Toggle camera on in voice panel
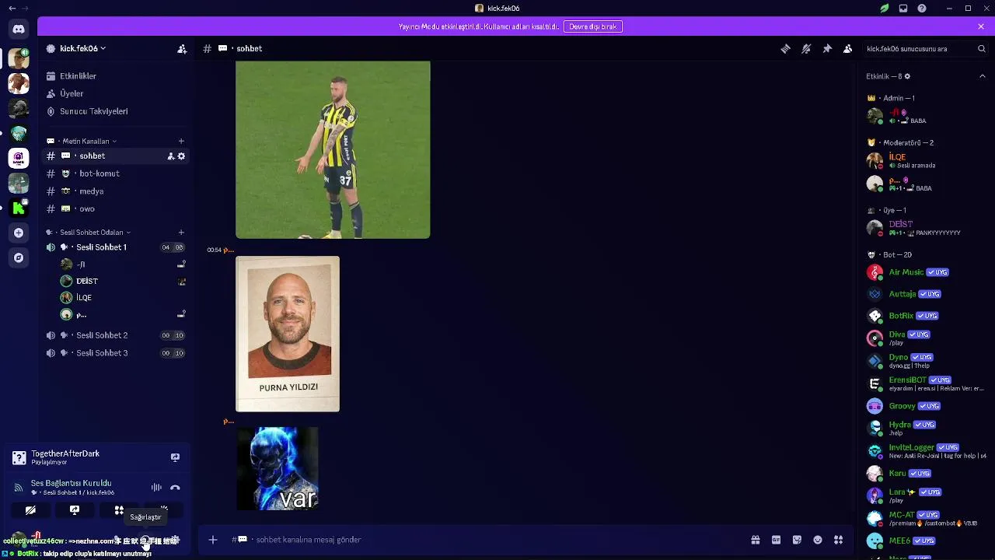 30,510
